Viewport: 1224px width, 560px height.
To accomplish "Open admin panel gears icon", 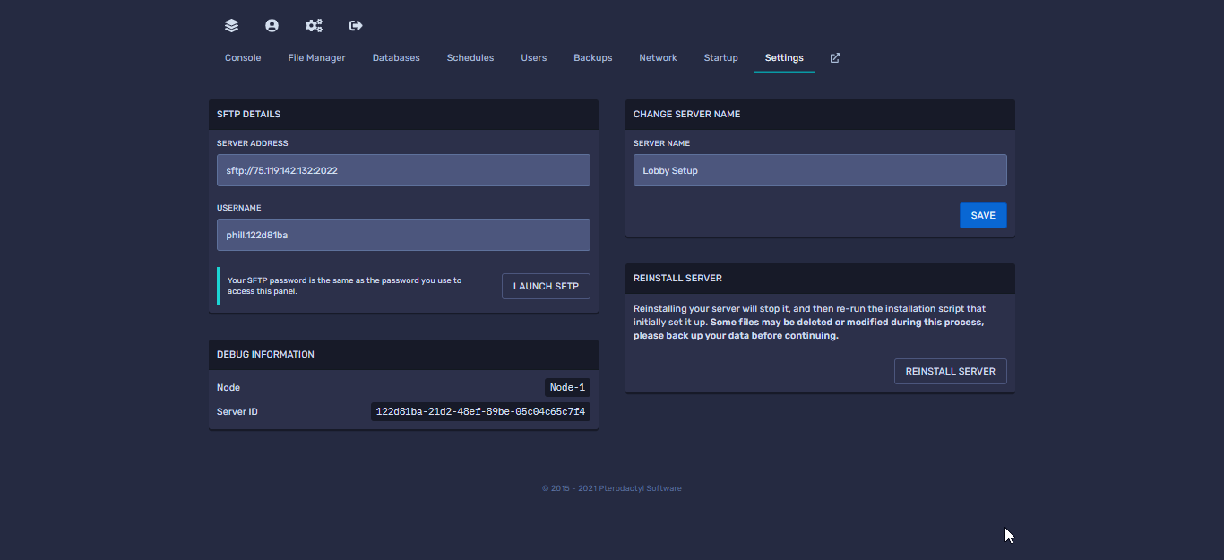I will [x=314, y=26].
